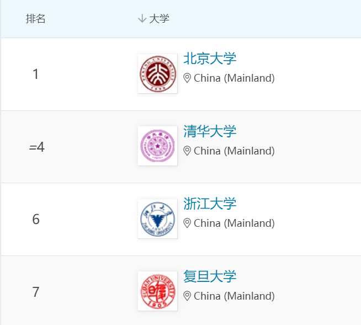
Task: Click China (Mainland) text under 北京大学
Action: tap(234, 78)
